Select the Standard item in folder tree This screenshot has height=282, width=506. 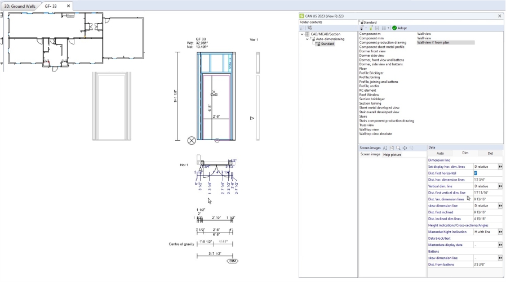pyautogui.click(x=327, y=43)
